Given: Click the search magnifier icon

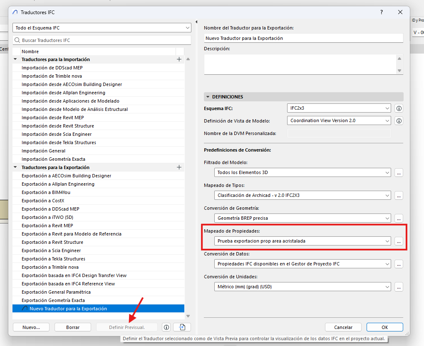Looking at the screenshot, I should (17, 40).
